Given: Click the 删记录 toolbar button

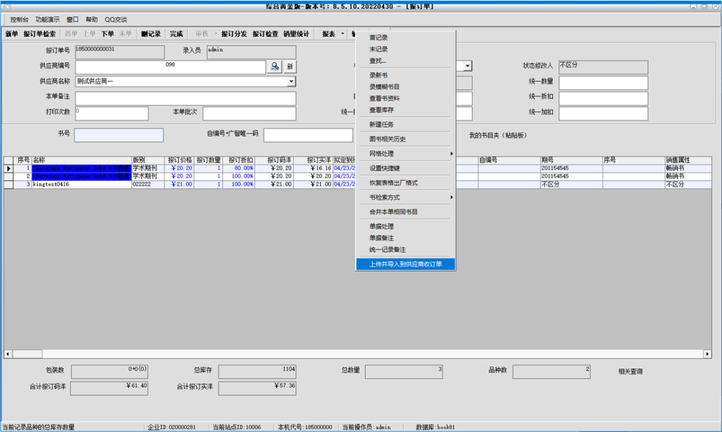Looking at the screenshot, I should [x=150, y=34].
